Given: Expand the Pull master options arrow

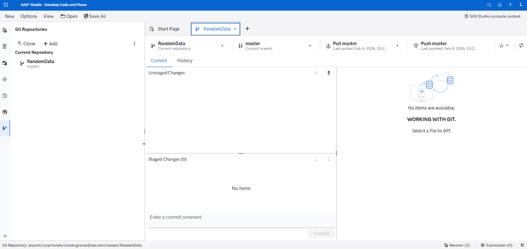Looking at the screenshot, I should [397, 46].
